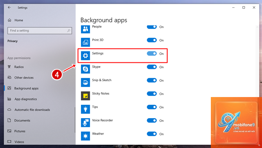This screenshot has width=262, height=148.
Task: Click the Radios sidebar icon
Action: coord(9,67)
